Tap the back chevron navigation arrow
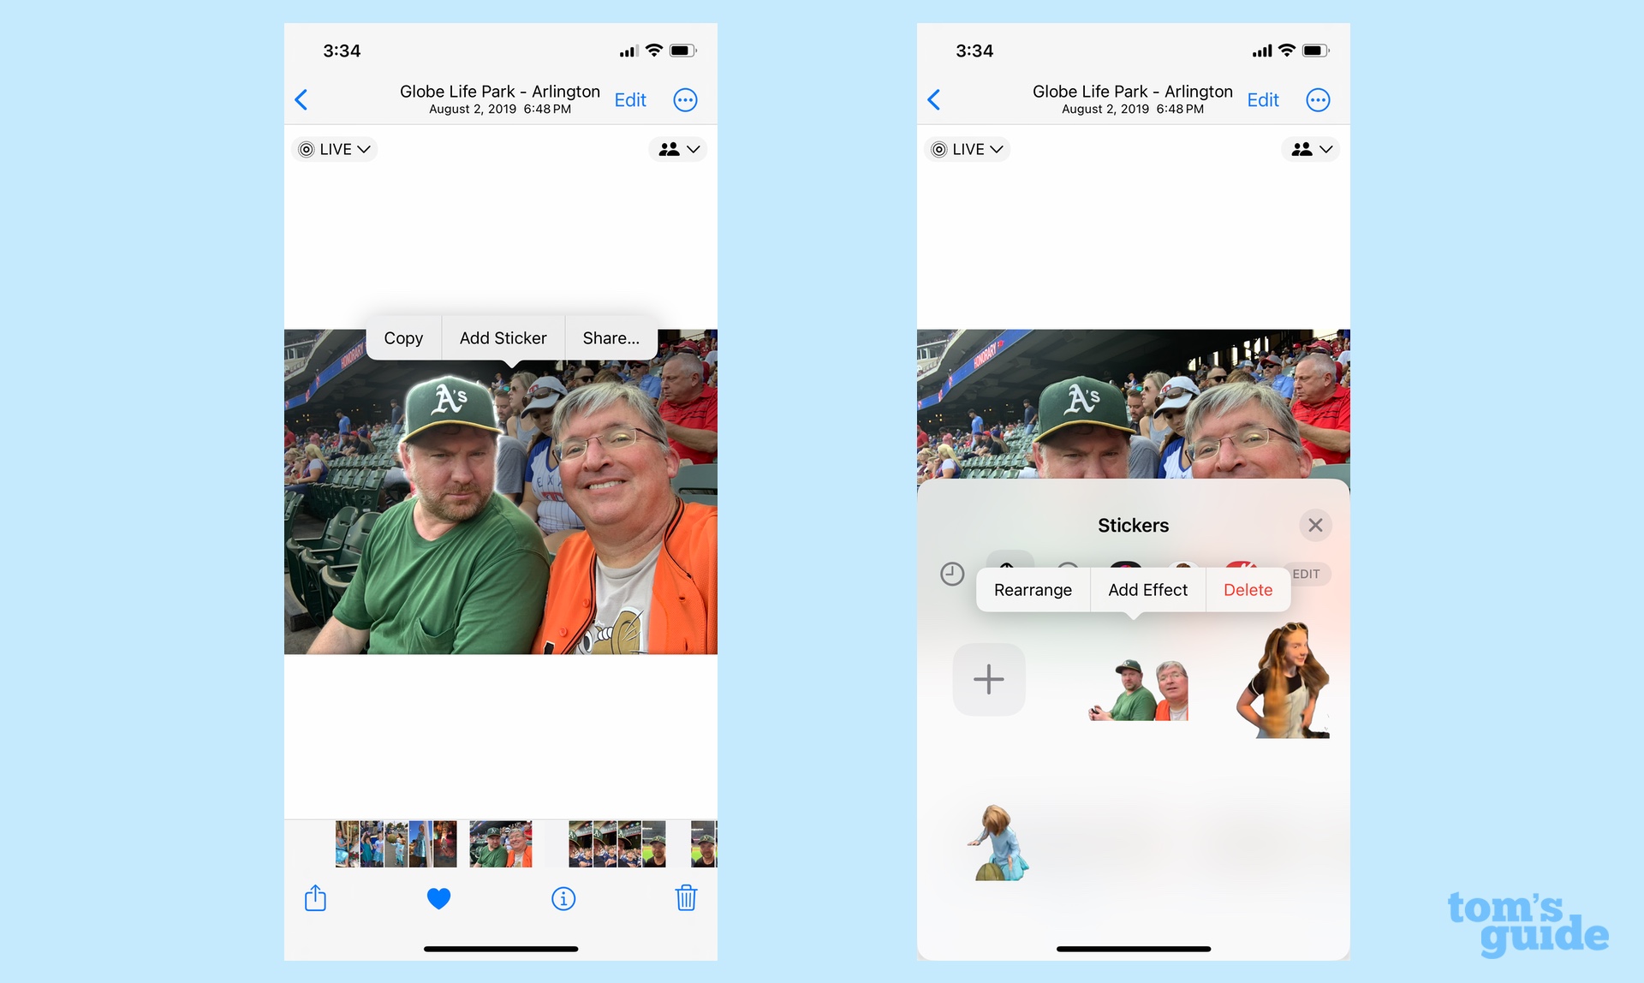This screenshot has height=983, width=1644. [301, 99]
